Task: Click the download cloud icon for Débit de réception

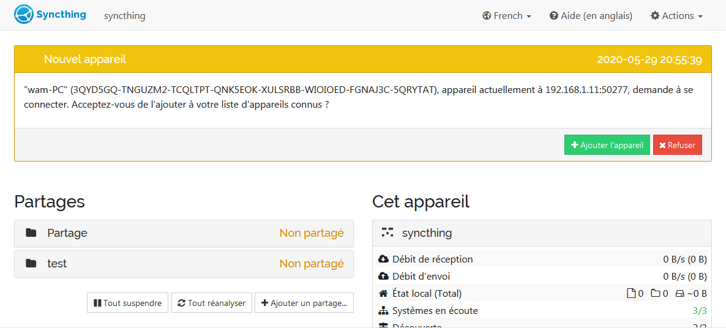Action: point(384,259)
